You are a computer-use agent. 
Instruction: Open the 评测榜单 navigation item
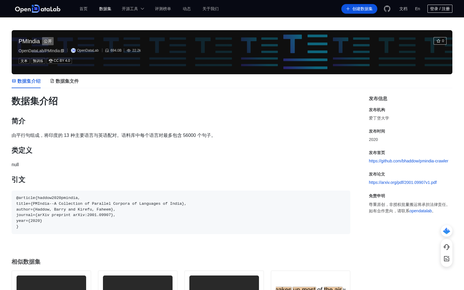tap(163, 9)
